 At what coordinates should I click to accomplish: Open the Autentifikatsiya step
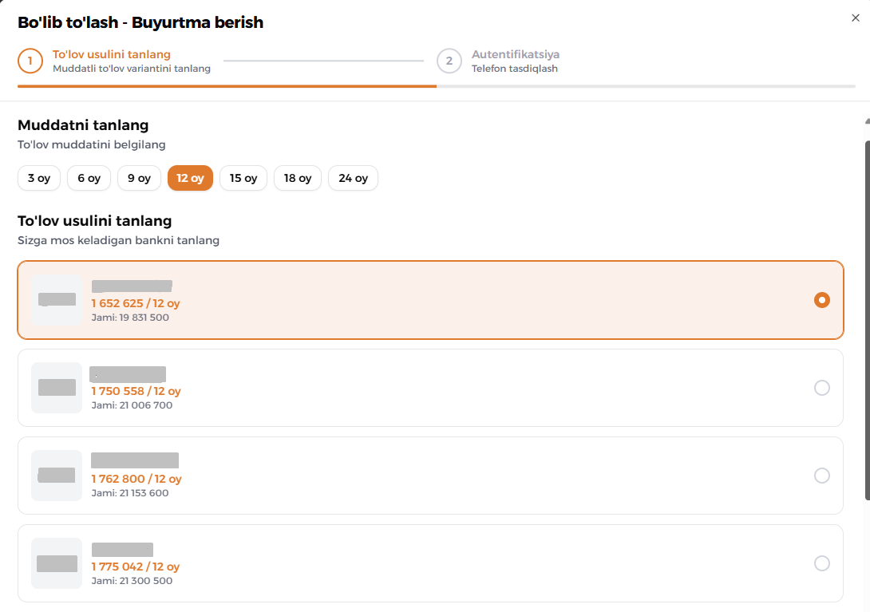pos(515,55)
